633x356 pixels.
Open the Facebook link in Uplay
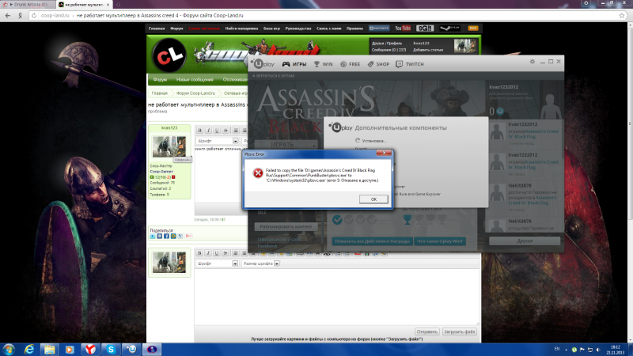point(267,246)
